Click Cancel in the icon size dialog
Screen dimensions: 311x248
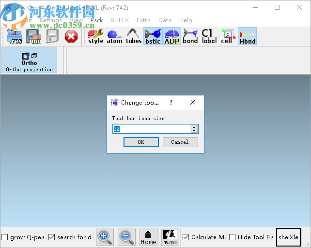pos(180,142)
